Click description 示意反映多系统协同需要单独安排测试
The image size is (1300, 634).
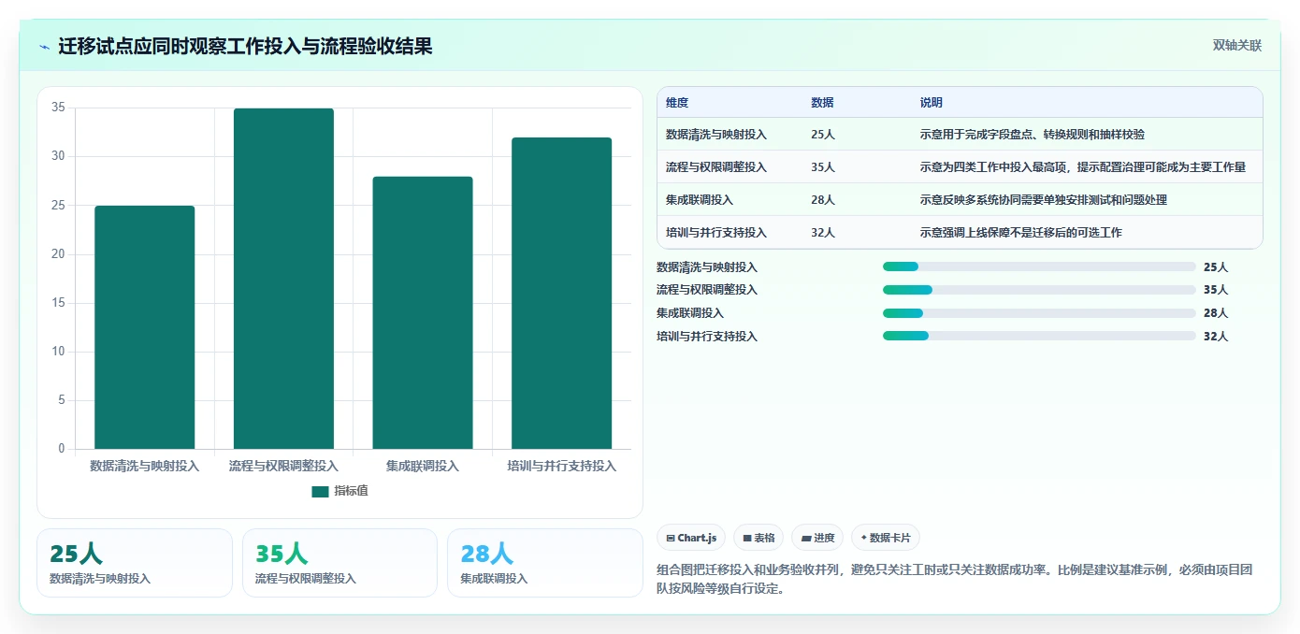click(1044, 200)
